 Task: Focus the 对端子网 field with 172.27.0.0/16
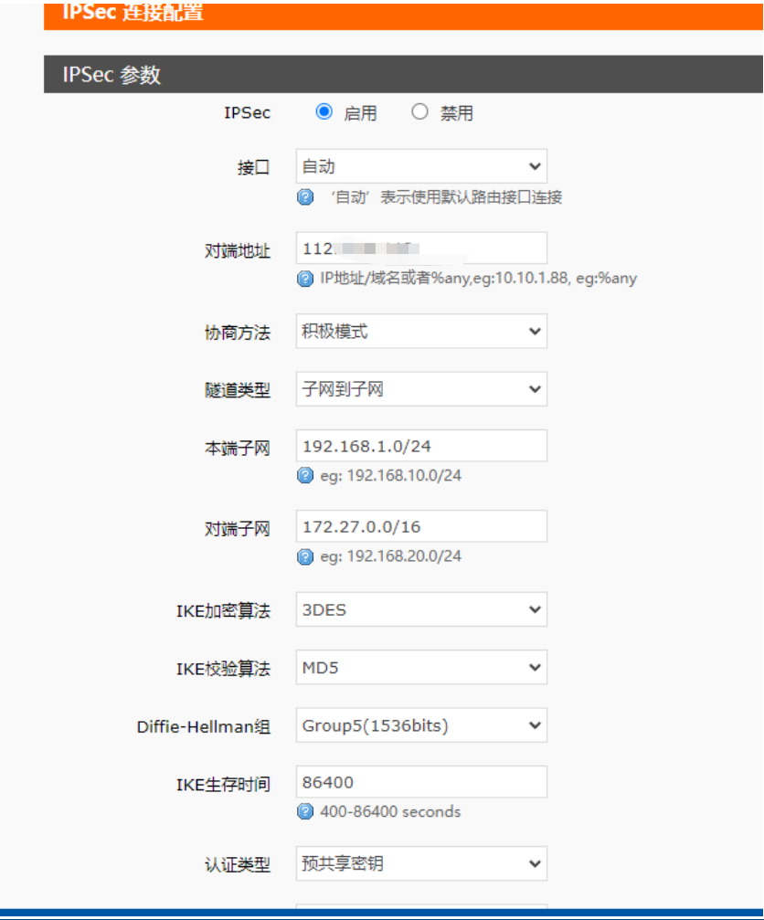[421, 527]
